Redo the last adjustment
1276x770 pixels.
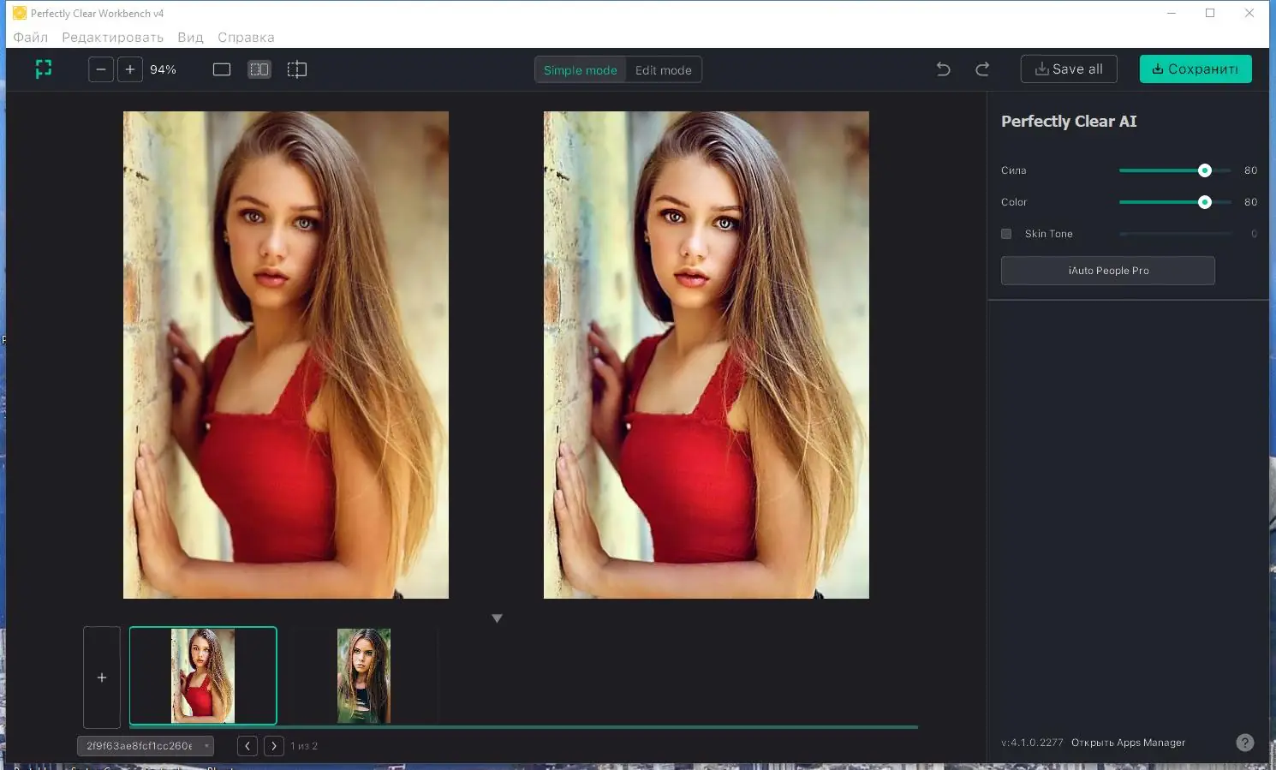point(982,69)
